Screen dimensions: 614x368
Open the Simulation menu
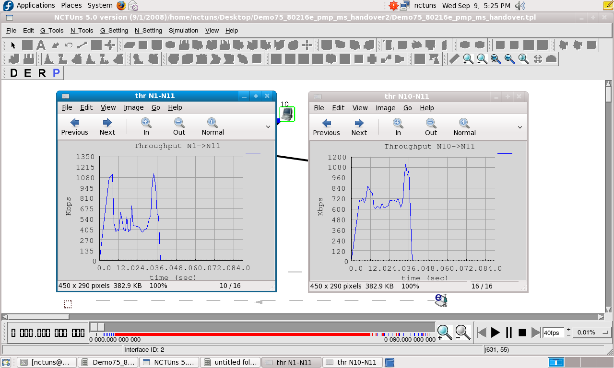183,30
